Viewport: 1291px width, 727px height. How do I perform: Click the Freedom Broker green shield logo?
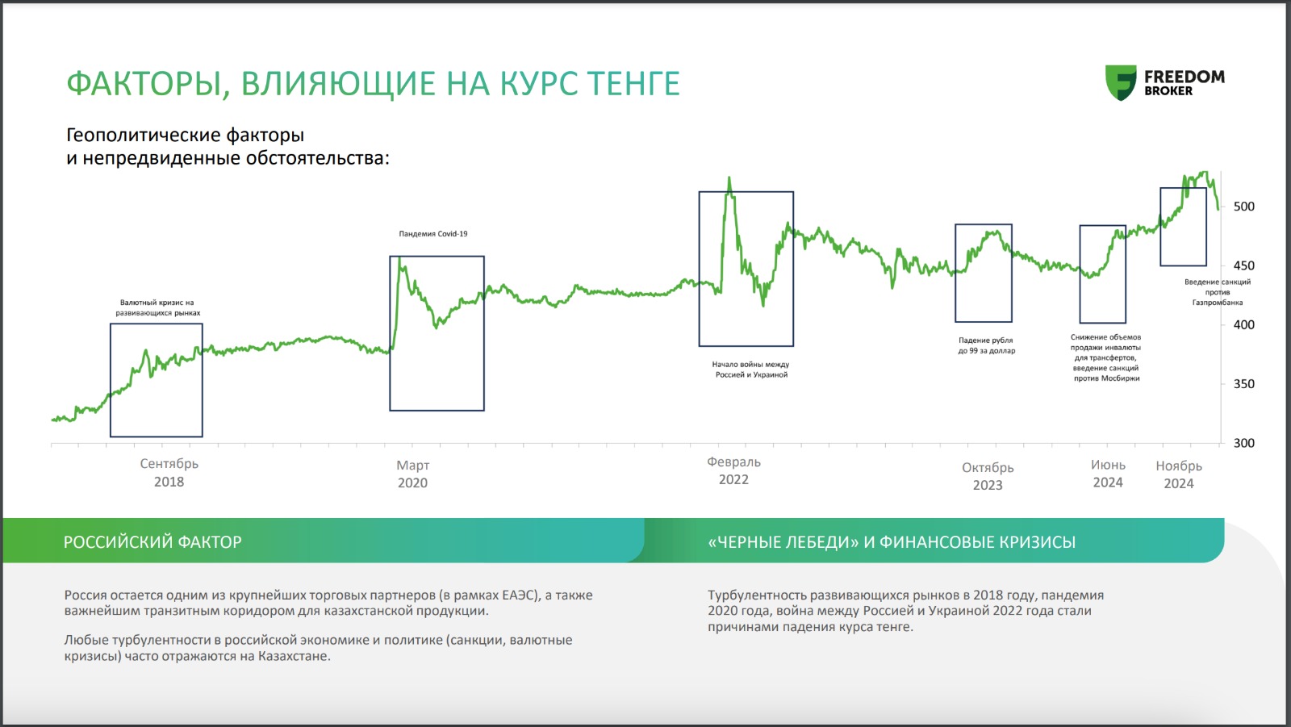pyautogui.click(x=1121, y=82)
